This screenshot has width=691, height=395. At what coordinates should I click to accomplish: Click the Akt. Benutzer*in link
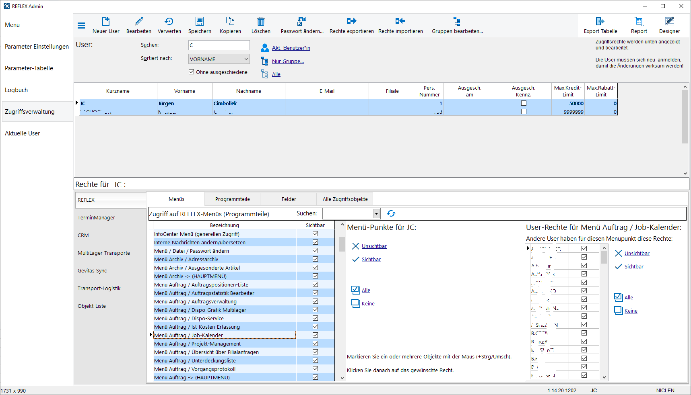(291, 48)
